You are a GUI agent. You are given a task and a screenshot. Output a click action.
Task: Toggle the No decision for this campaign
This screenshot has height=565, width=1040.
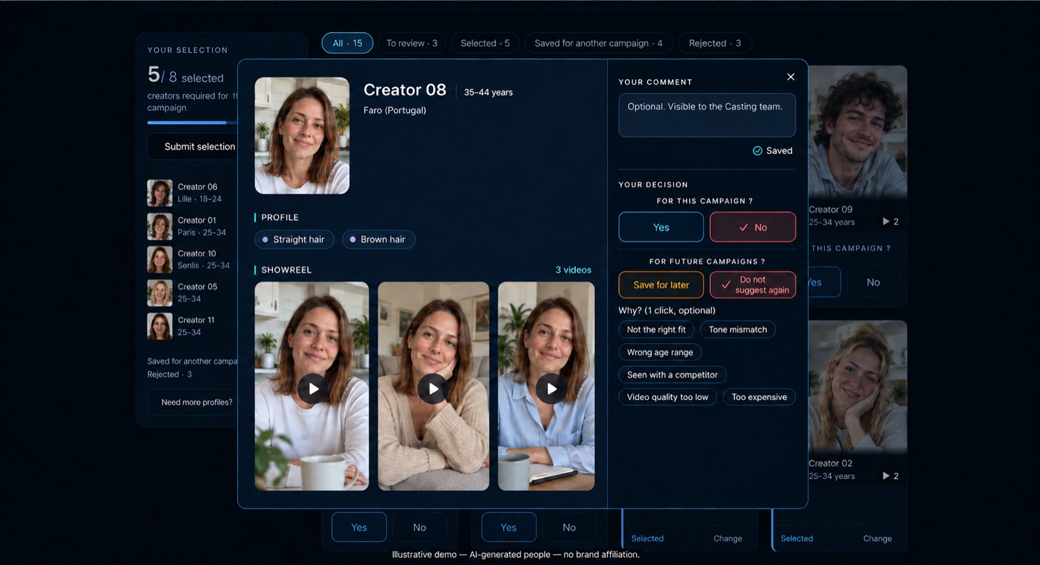[x=753, y=227]
